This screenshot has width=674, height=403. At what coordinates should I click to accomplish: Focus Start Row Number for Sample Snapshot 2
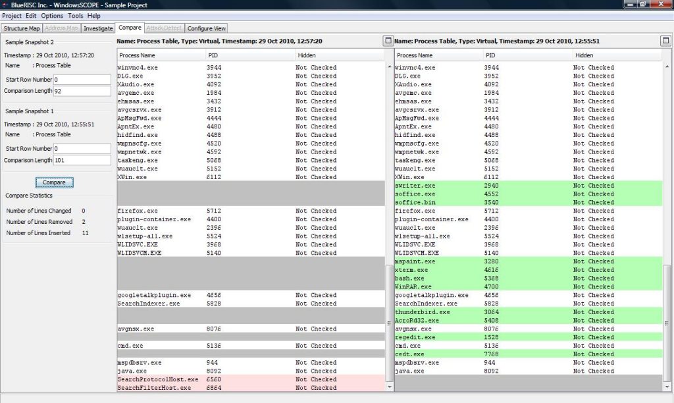click(82, 80)
